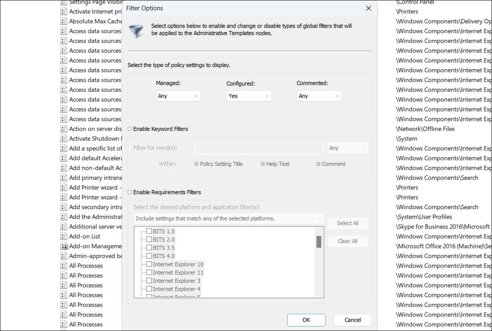Click the icon next to Absolute Max Cache

(x=64, y=21)
